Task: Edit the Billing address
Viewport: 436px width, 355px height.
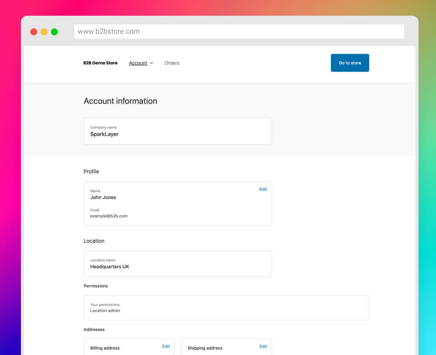Action: click(166, 346)
